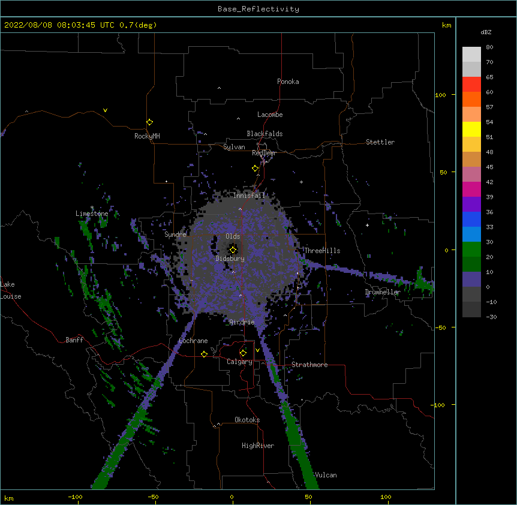The height and width of the screenshot is (505, 517).
Task: Click the Okotoks label
Action: pos(247,420)
